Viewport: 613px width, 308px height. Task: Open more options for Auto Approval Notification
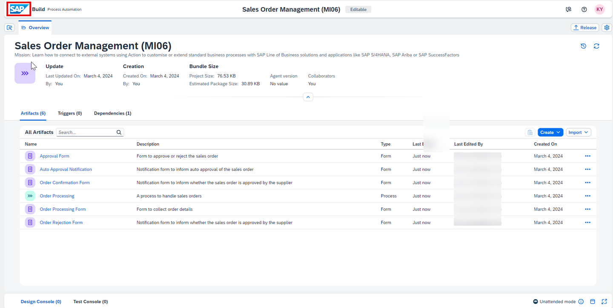(x=588, y=170)
